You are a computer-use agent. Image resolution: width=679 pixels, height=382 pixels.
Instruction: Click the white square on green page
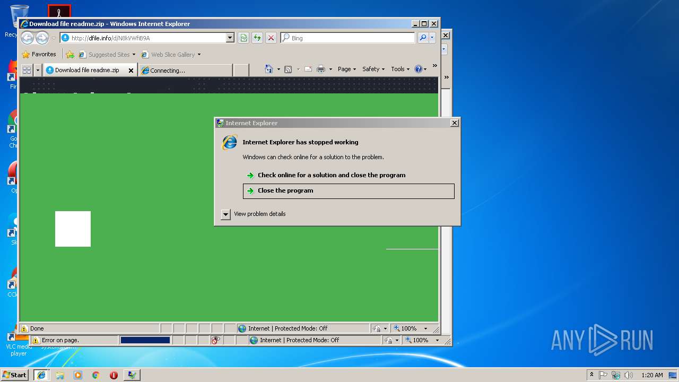pyautogui.click(x=73, y=229)
